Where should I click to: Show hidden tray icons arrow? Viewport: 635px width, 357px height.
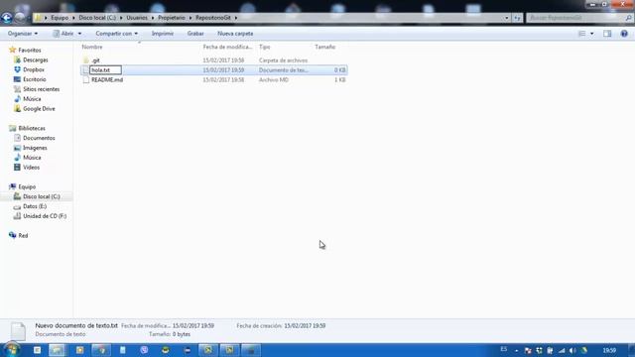(x=516, y=350)
